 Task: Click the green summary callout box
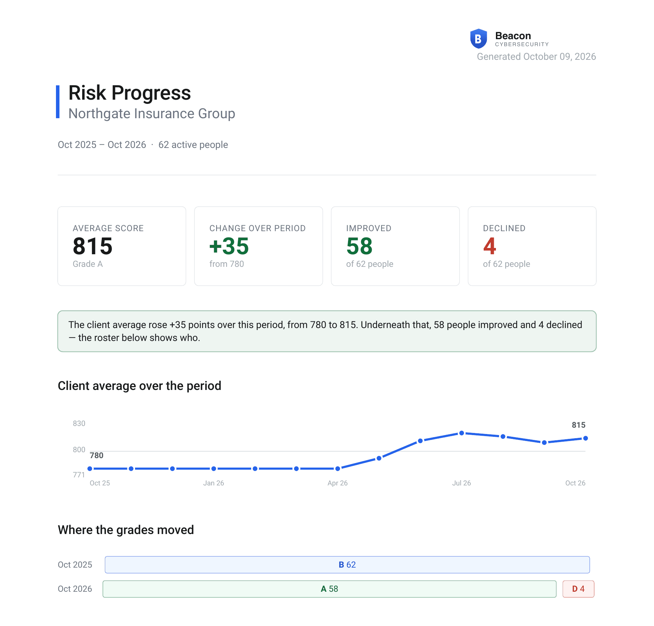pyautogui.click(x=327, y=331)
